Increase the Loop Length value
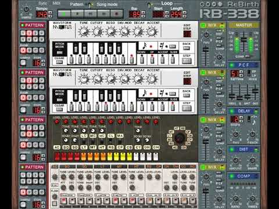279x209 pixels. click(x=185, y=13)
